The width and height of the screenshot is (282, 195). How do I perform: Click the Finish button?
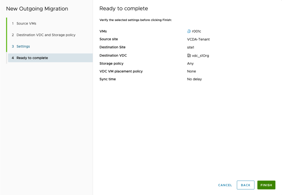[x=266, y=185]
